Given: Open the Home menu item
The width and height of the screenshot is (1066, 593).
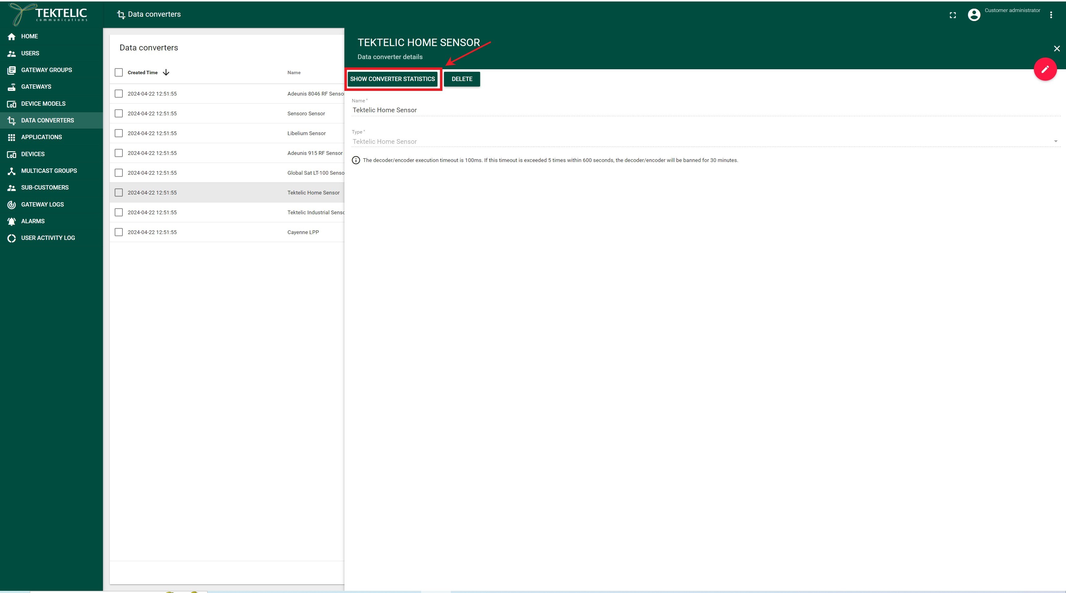Looking at the screenshot, I should [51, 36].
